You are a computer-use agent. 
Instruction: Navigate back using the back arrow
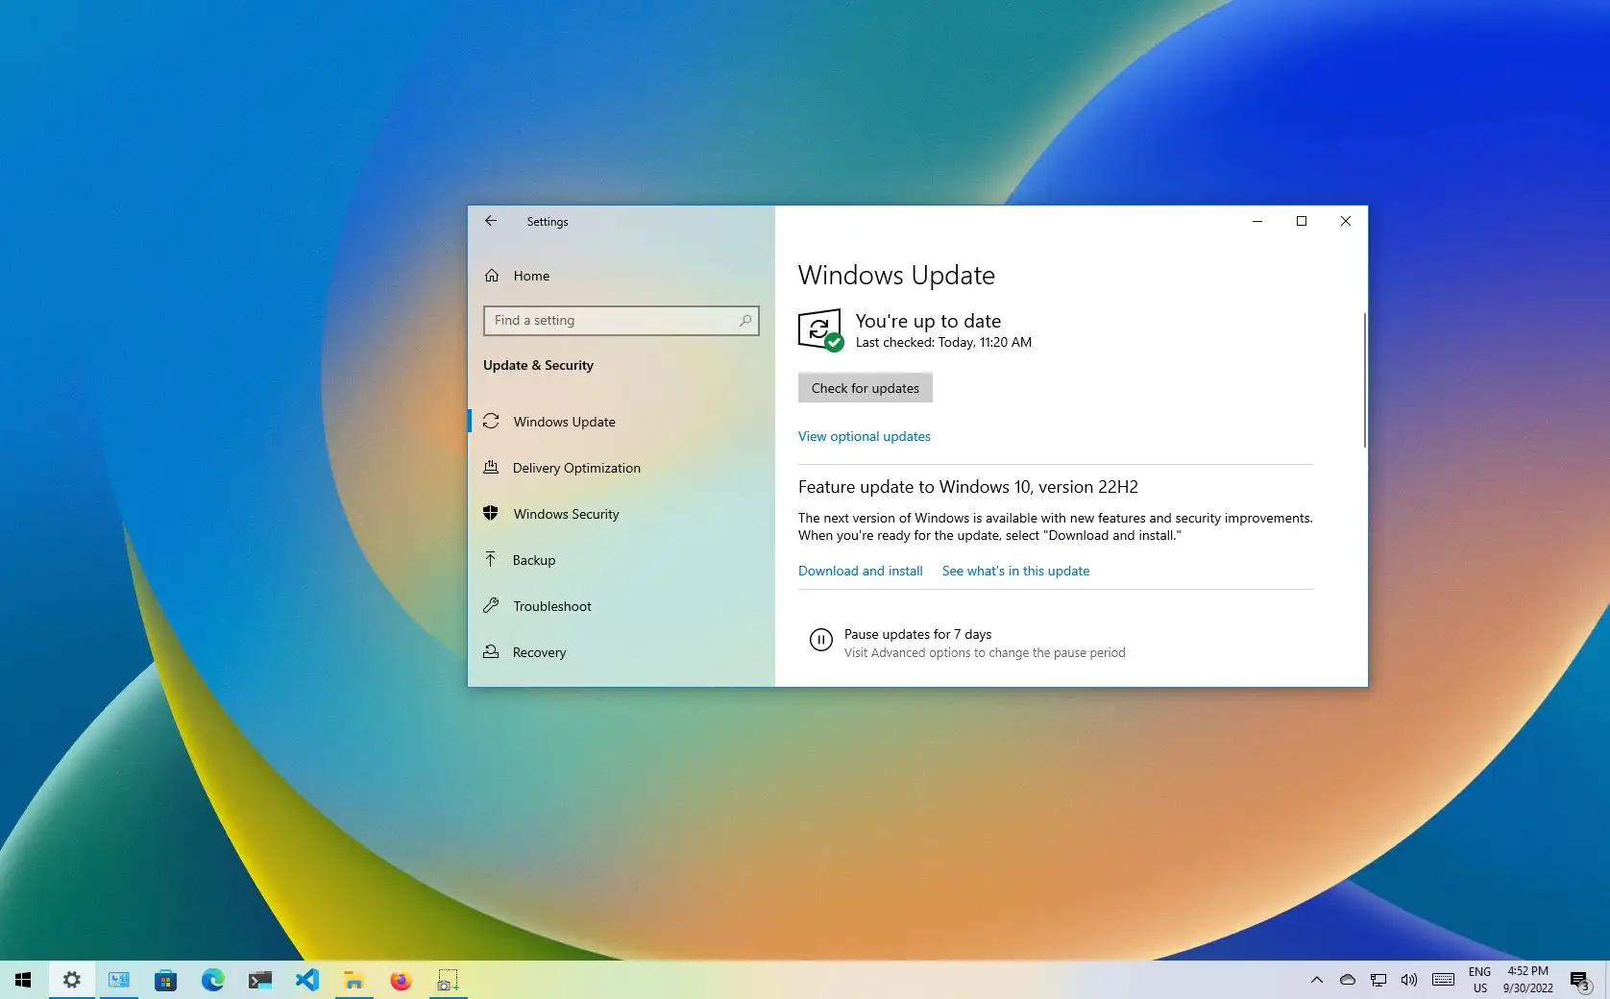[x=491, y=221]
